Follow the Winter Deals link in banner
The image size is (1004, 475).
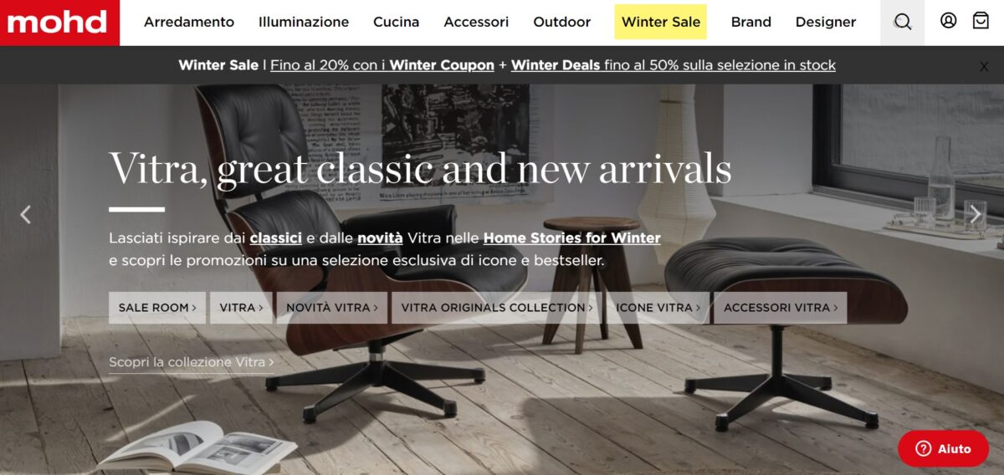pos(556,65)
